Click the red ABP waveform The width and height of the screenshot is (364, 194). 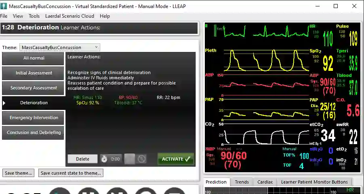click(x=266, y=85)
